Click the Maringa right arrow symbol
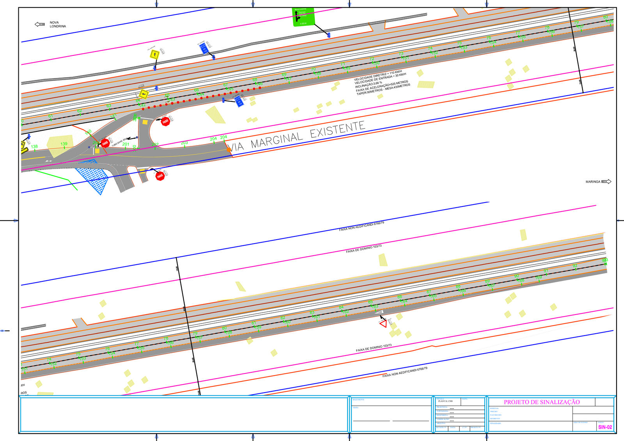 (x=606, y=181)
